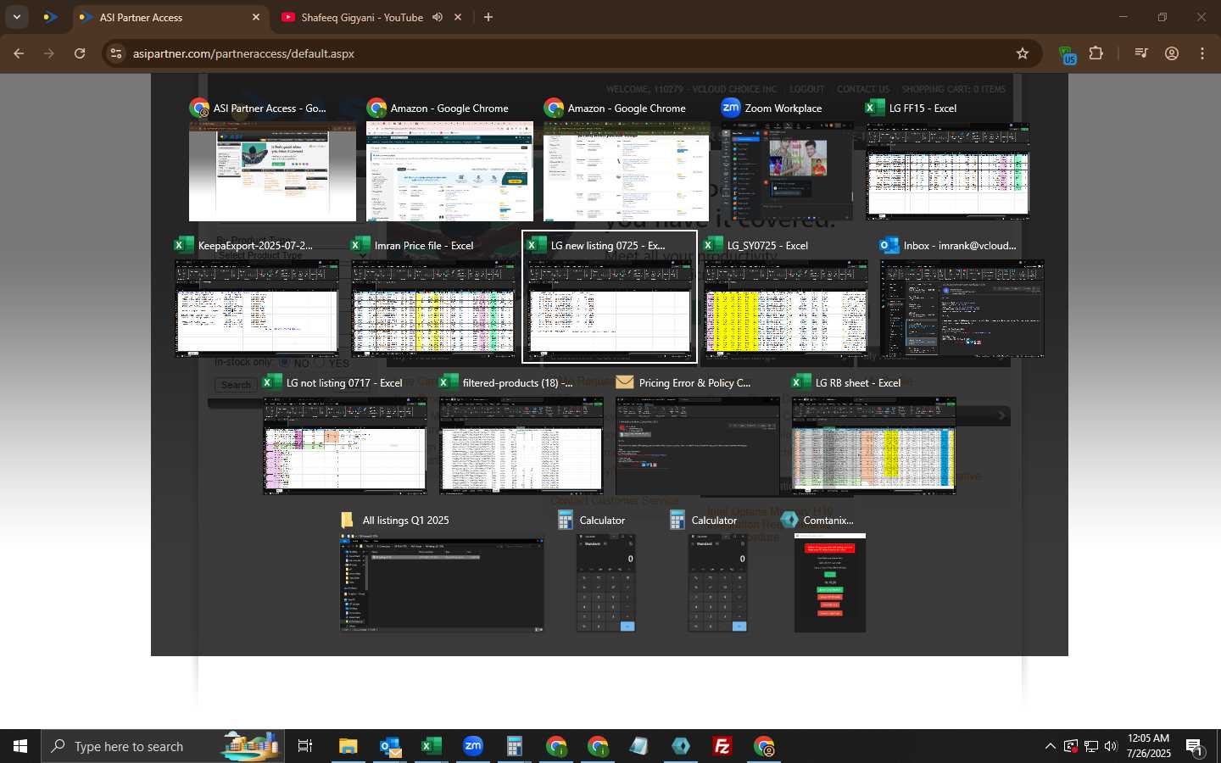Open the teal hexagon Comtanix taskbar icon
Image resolution: width=1221 pixels, height=763 pixels.
(x=681, y=746)
